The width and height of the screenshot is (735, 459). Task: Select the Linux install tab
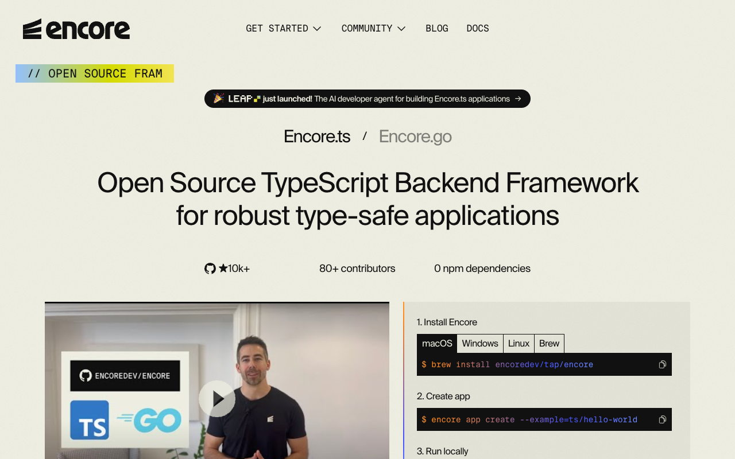coord(519,344)
